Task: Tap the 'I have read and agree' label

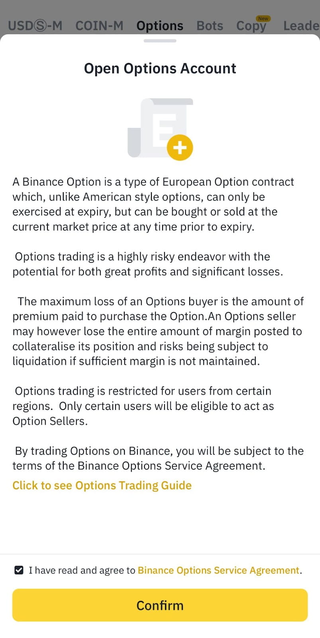Action: pos(82,570)
